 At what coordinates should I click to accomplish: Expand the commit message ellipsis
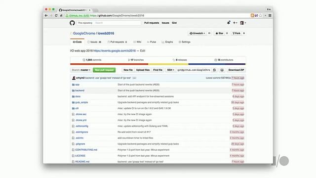(x=134, y=78)
